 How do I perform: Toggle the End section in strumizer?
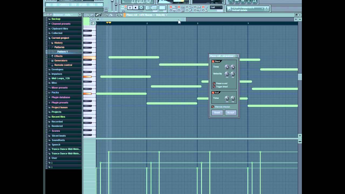click(213, 93)
